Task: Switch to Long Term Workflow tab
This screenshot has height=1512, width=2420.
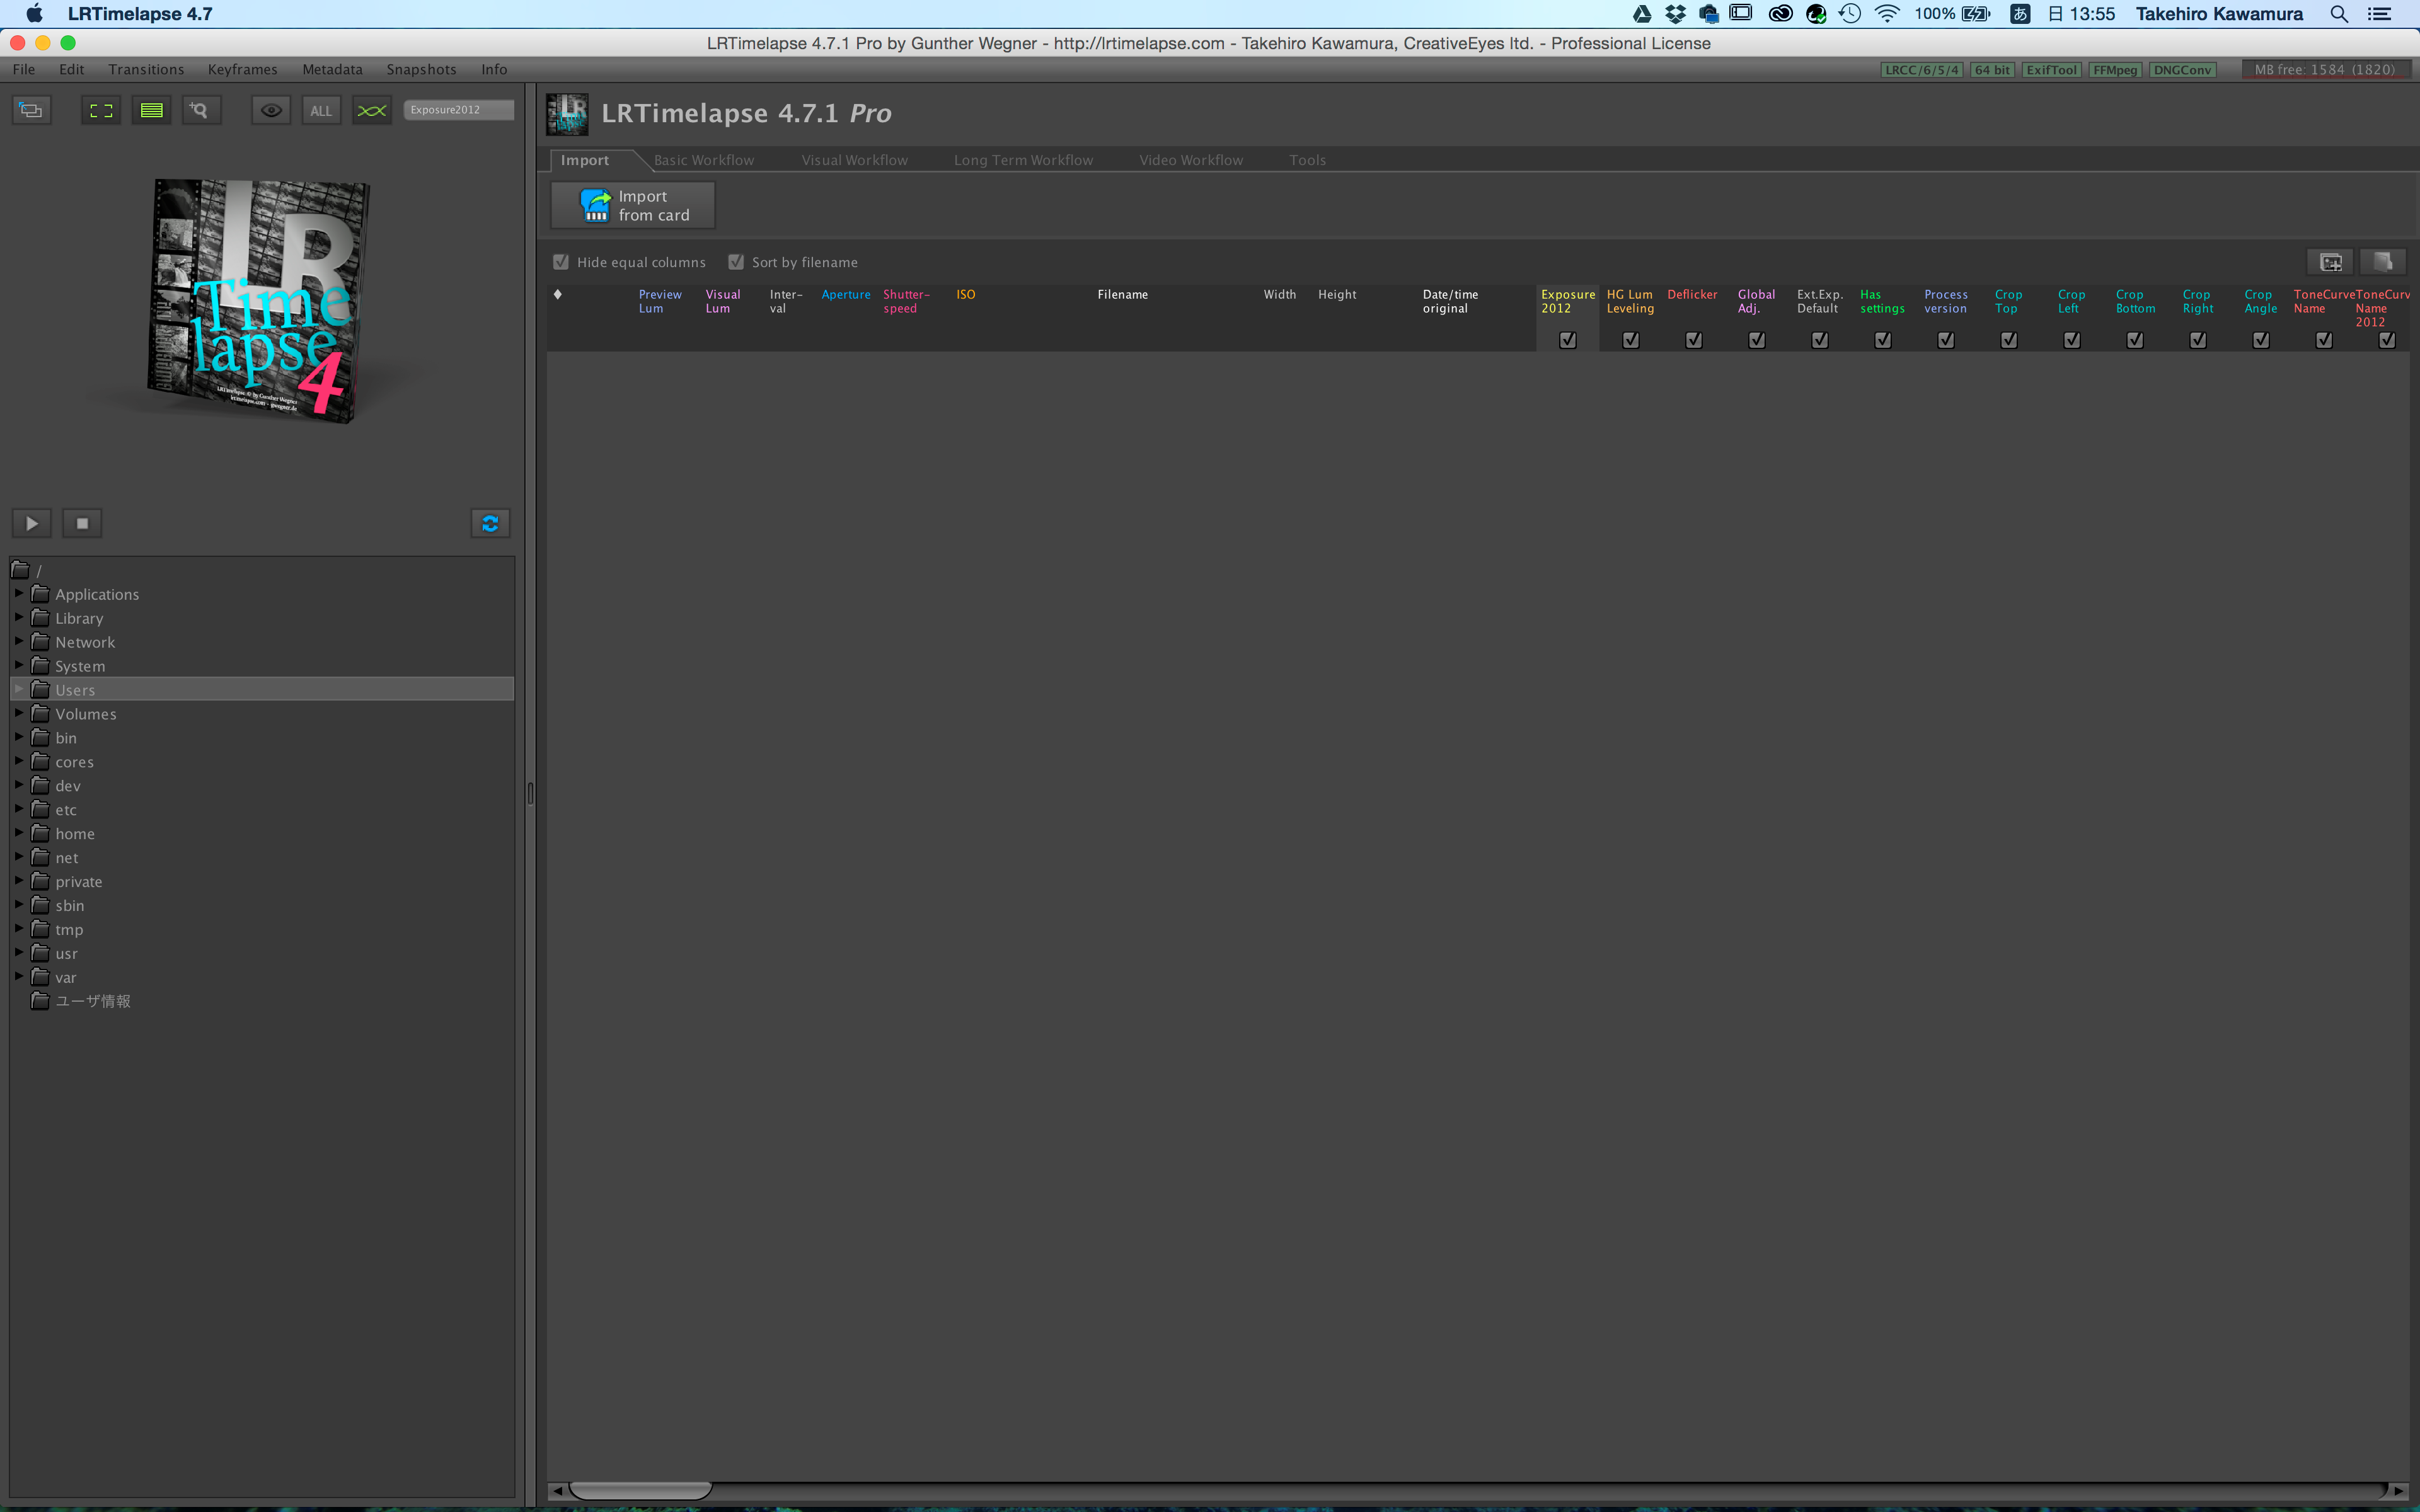Action: tap(1023, 160)
